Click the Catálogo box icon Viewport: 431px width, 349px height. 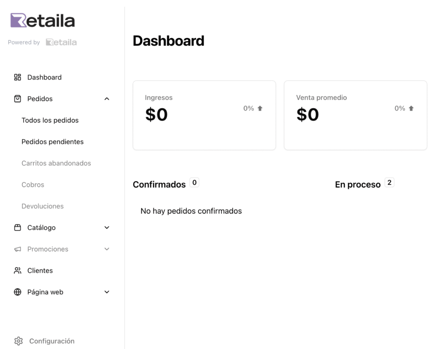18,228
